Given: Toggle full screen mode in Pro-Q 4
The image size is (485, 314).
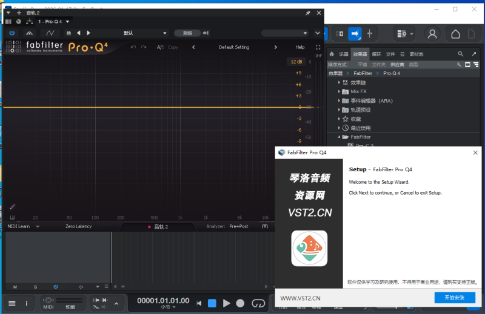Looking at the screenshot, I should pos(318,47).
